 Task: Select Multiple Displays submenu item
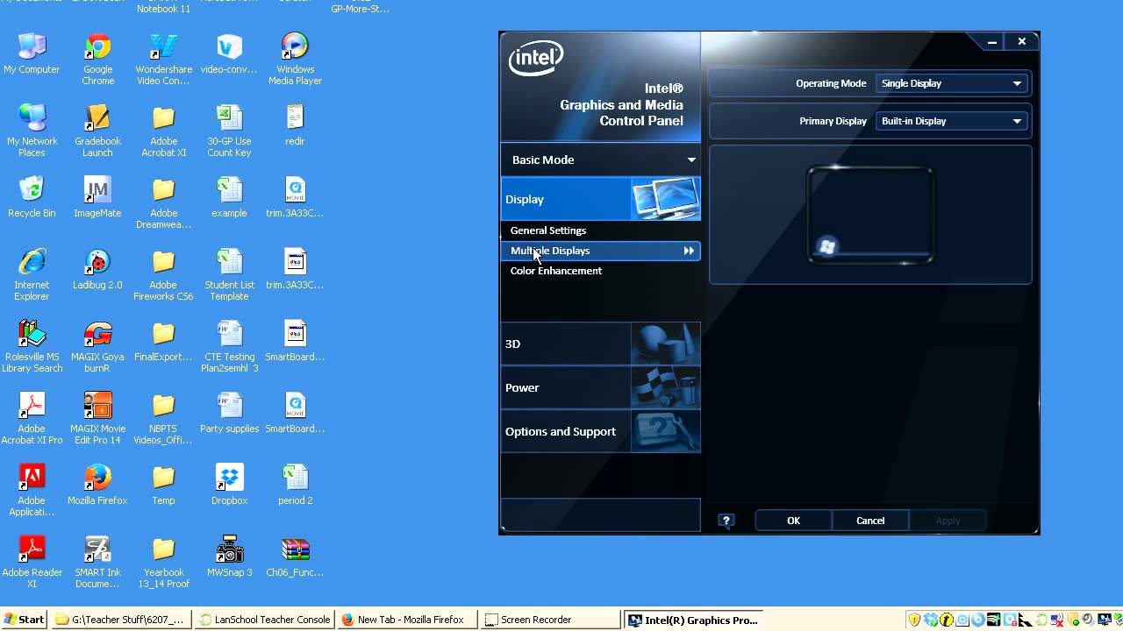tap(600, 251)
